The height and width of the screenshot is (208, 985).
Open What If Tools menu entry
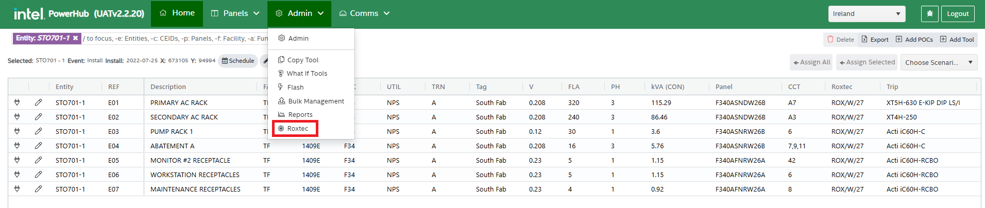coord(307,74)
